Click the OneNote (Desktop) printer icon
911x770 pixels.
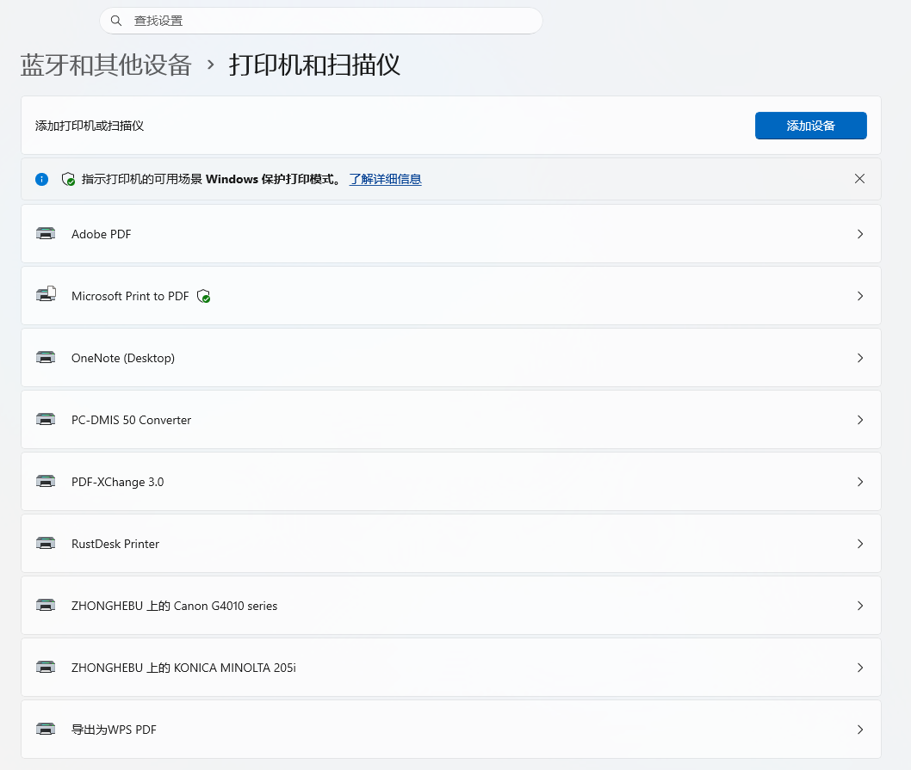[x=46, y=357]
